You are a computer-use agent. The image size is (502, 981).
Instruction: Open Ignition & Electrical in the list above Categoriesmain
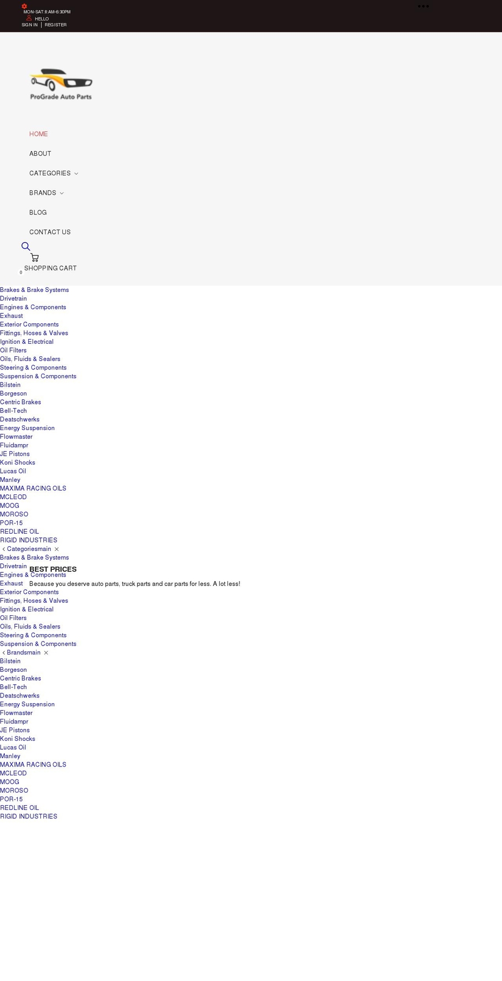27,342
